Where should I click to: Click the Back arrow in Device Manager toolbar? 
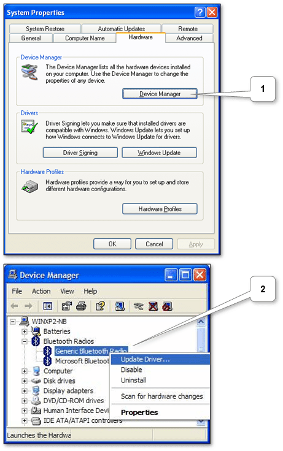pyautogui.click(x=14, y=306)
